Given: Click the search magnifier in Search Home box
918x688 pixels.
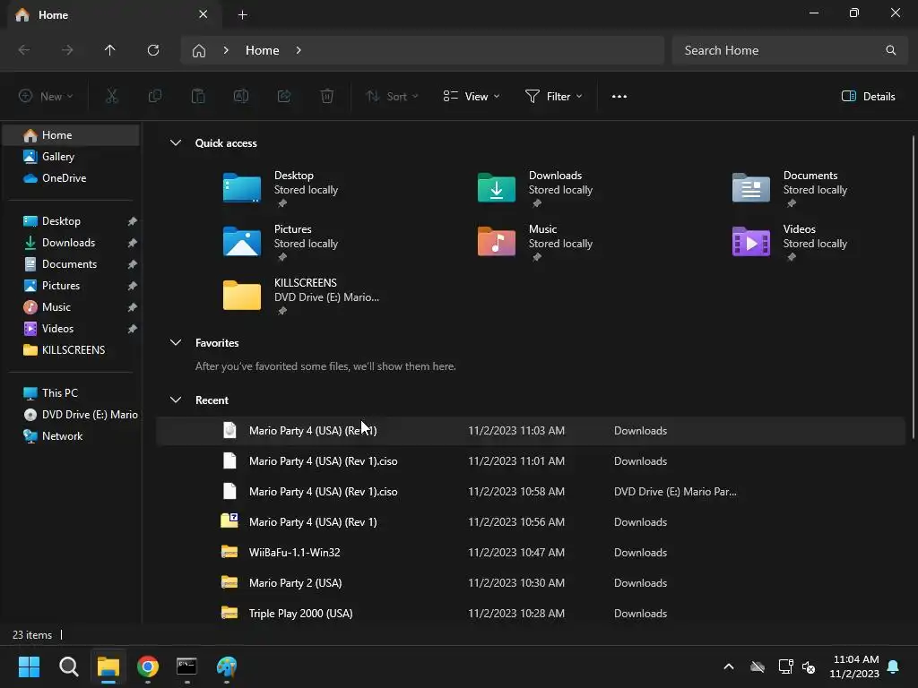Looking at the screenshot, I should [x=890, y=50].
